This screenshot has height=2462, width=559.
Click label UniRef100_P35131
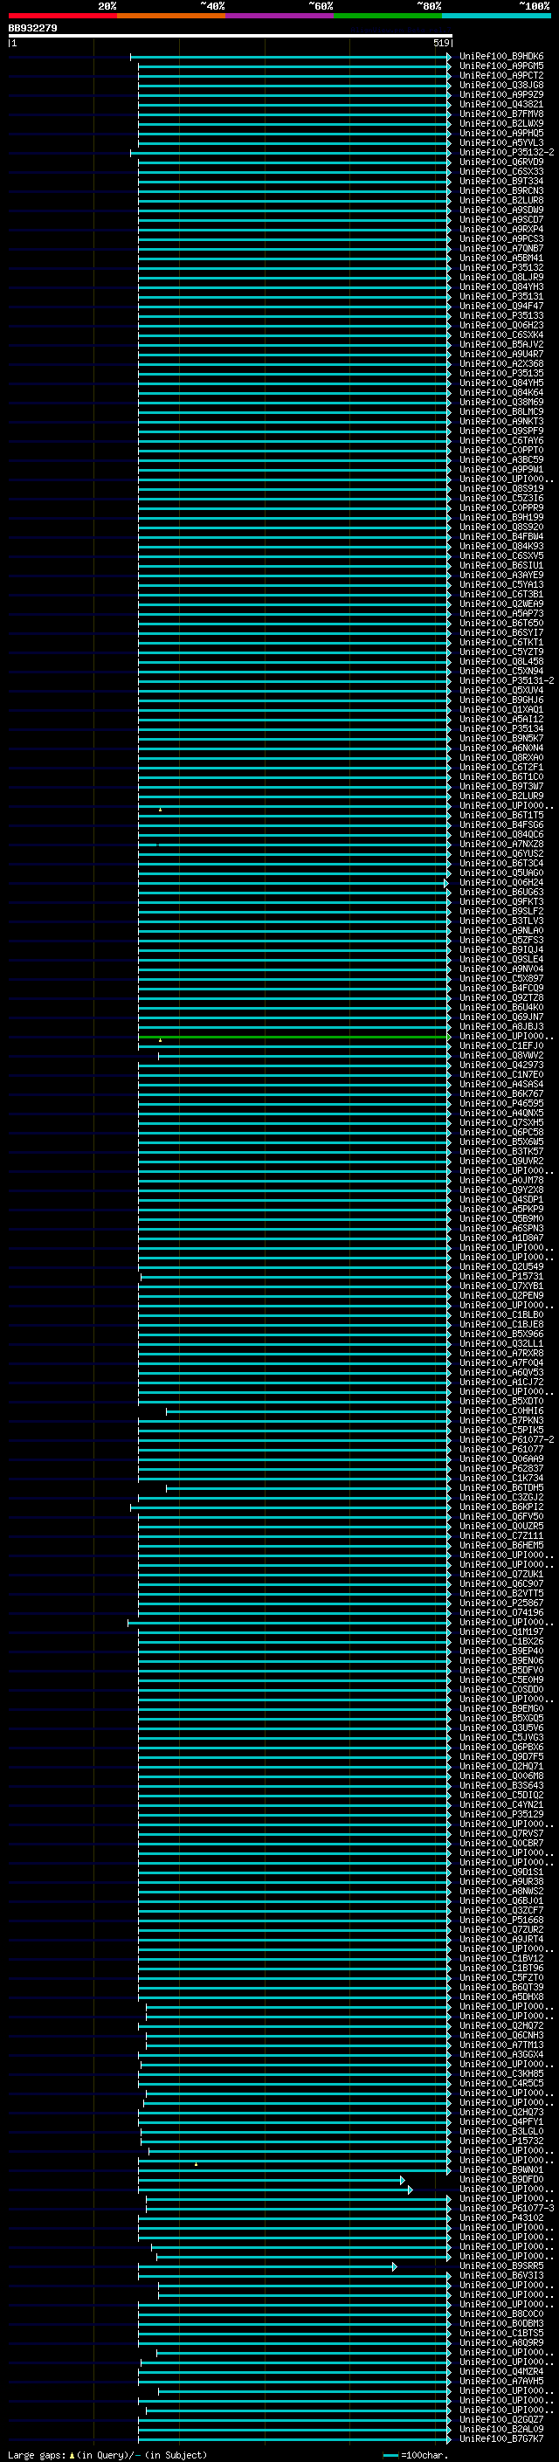[500, 296]
